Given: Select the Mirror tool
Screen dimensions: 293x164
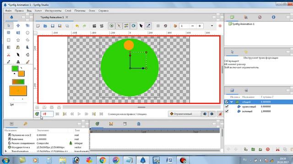Looking at the screenshot, I should 18,33.
